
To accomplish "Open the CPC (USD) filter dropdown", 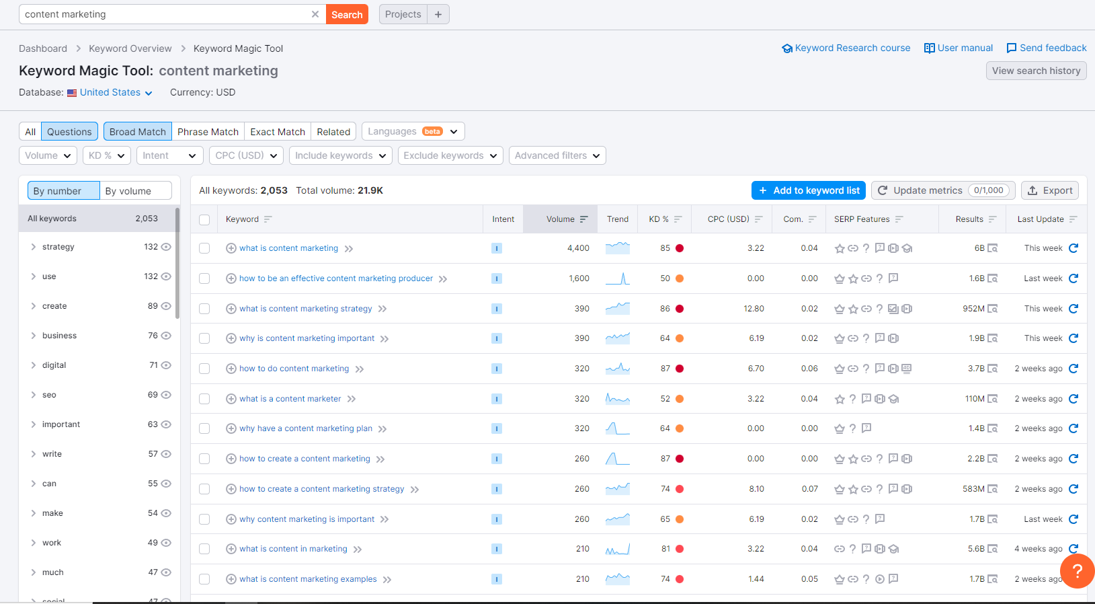I will click(x=246, y=155).
